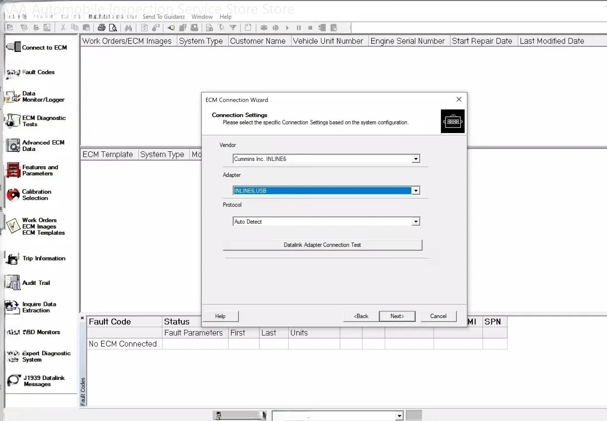Click the Datalink Adapter Connection Test button
This screenshot has height=421, width=607.
point(322,245)
